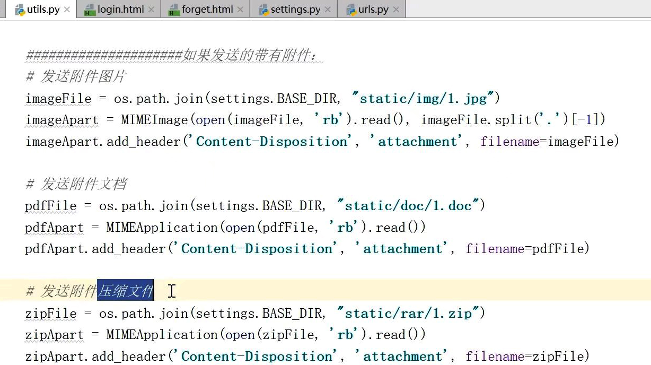Click the string "static/img/1.jpg"
The width and height of the screenshot is (651, 365).
pos(423,98)
